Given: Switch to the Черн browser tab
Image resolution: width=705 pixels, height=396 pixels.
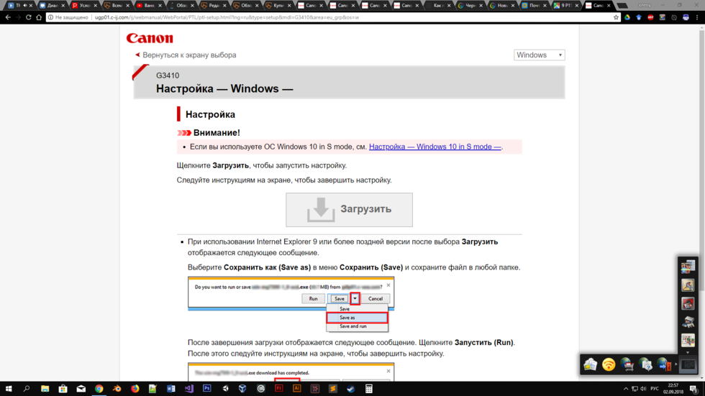Looking at the screenshot, I should pos(470,5).
